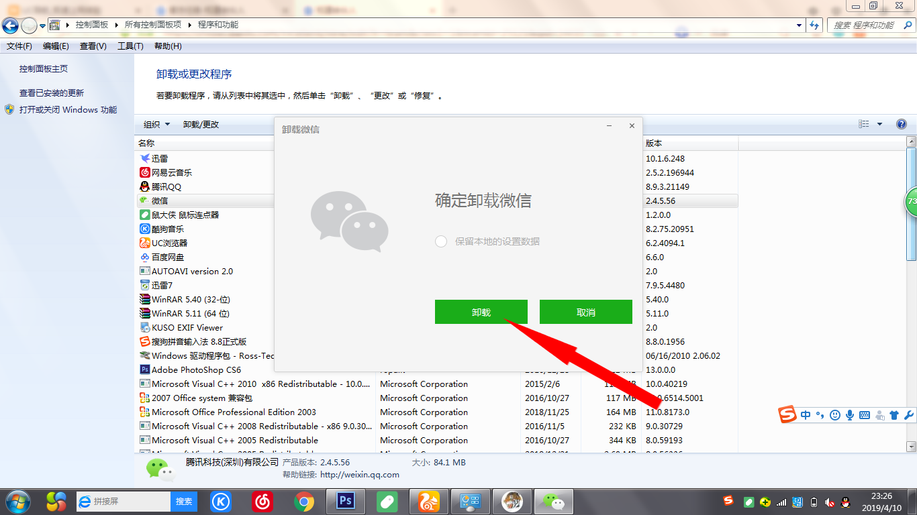Open the change view dropdown
This screenshot has width=917, height=515.
click(879, 124)
